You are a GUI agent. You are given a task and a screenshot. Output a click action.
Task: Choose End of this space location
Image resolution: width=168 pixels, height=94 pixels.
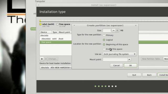(x=104, y=49)
